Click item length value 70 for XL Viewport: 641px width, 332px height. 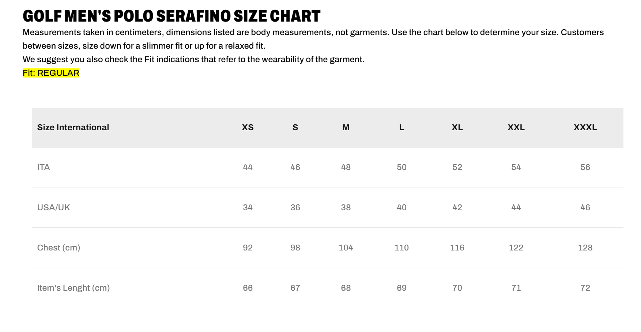tap(457, 288)
